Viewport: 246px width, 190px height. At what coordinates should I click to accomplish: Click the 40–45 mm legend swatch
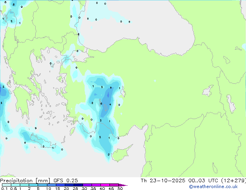105,185
